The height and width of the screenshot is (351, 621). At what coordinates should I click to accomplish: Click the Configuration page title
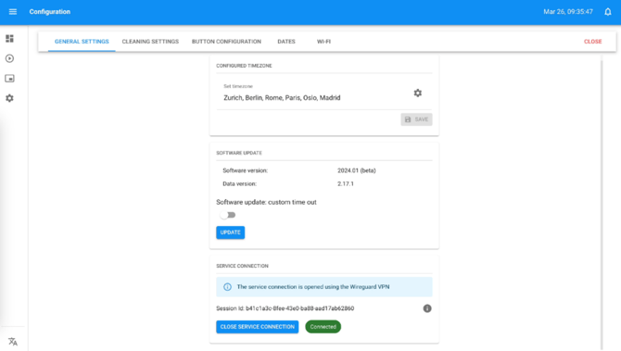point(50,12)
